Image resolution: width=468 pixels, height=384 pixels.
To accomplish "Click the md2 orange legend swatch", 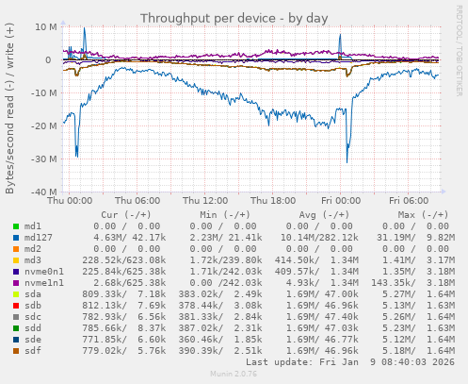I will [16, 249].
